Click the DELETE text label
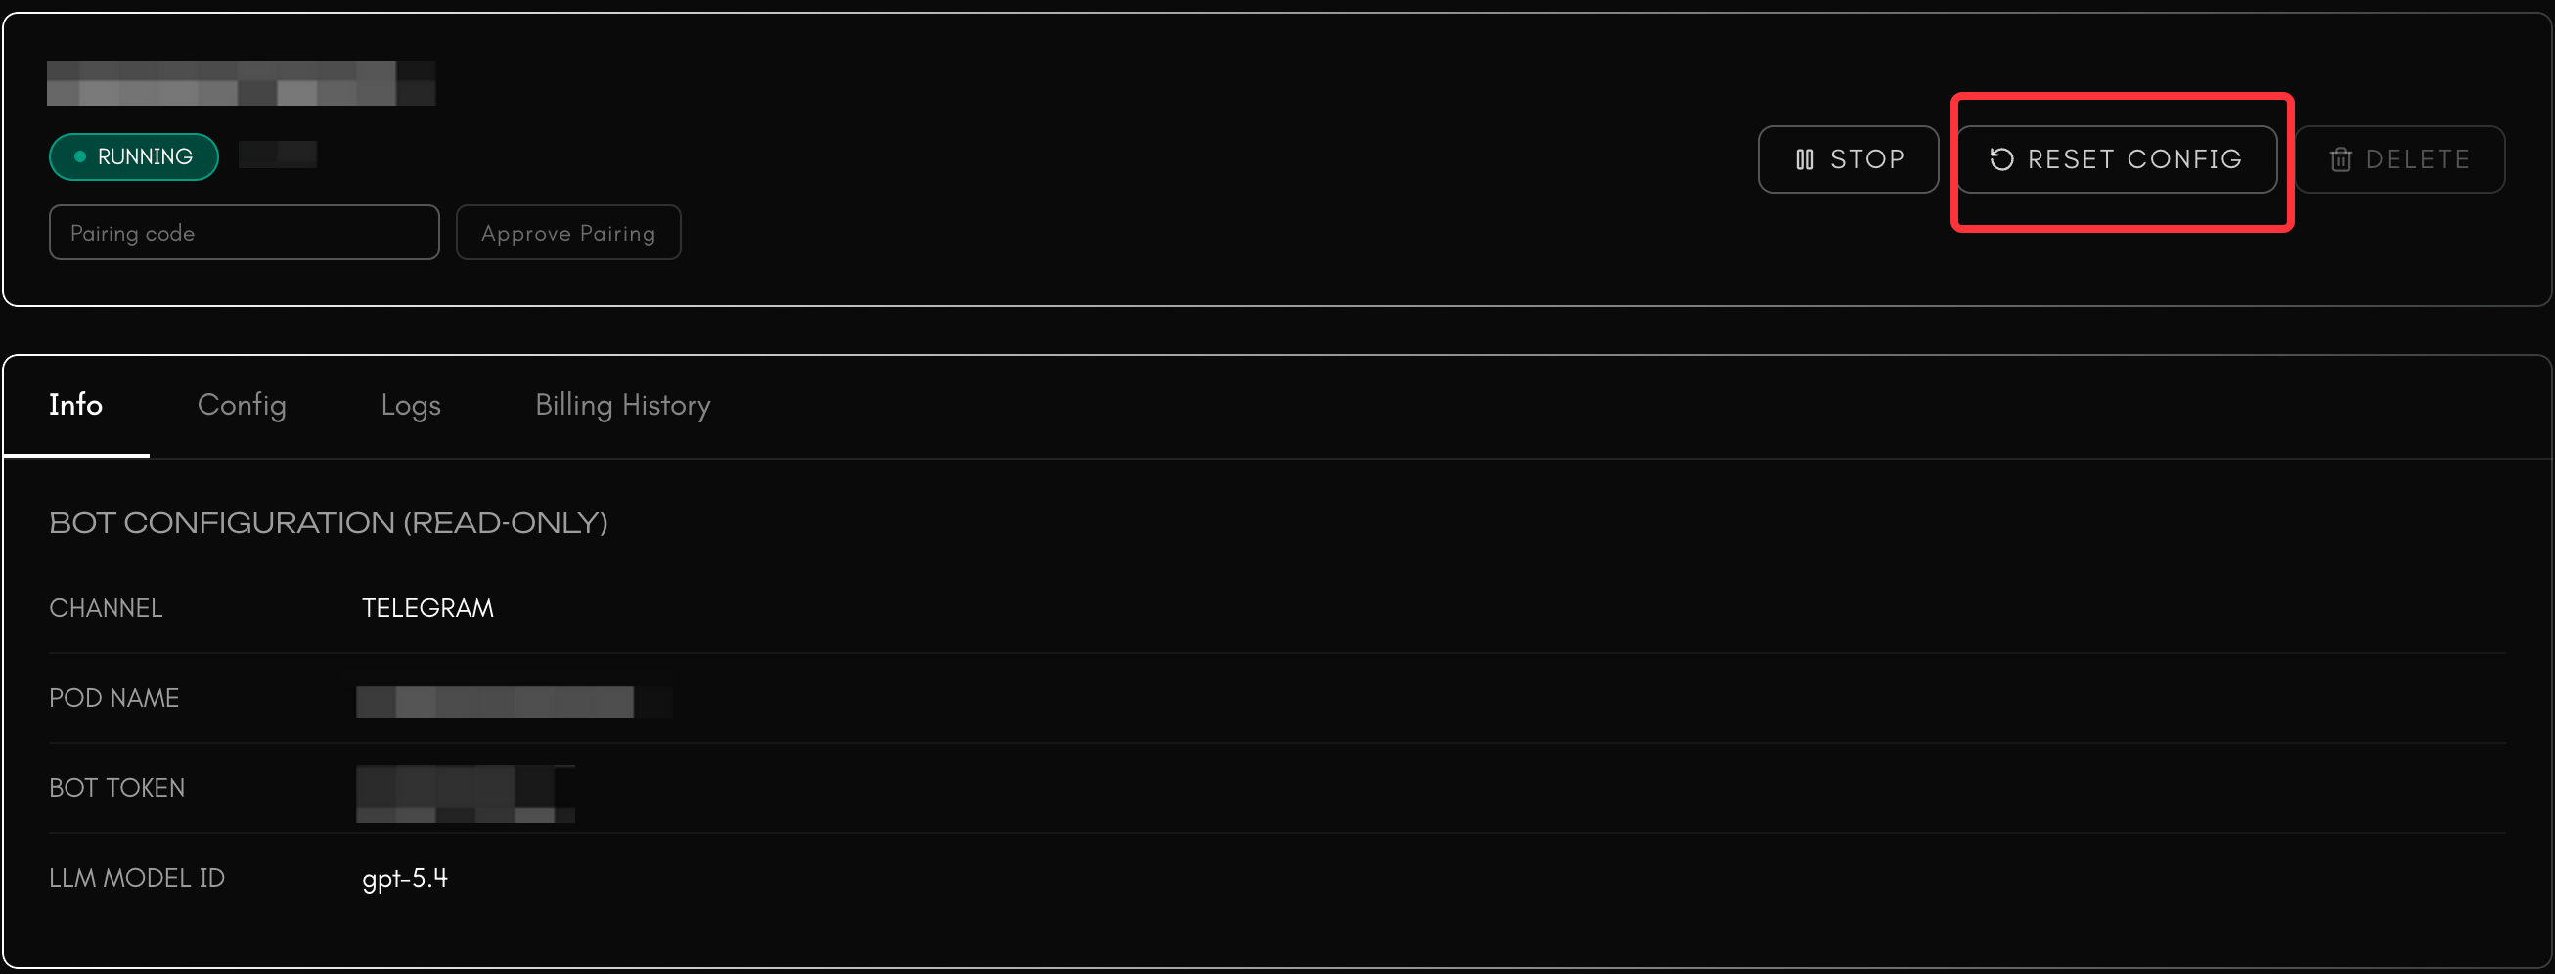Viewport: 2555px width, 974px height. (2417, 159)
